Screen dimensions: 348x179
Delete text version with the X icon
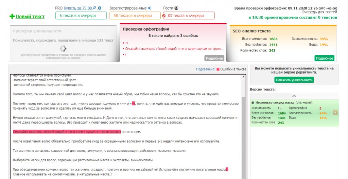click(x=335, y=113)
